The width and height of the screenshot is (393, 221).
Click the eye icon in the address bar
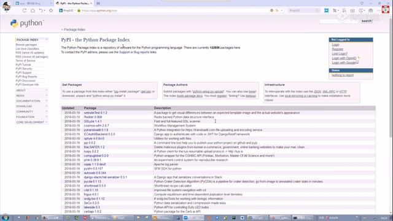click(x=271, y=10)
